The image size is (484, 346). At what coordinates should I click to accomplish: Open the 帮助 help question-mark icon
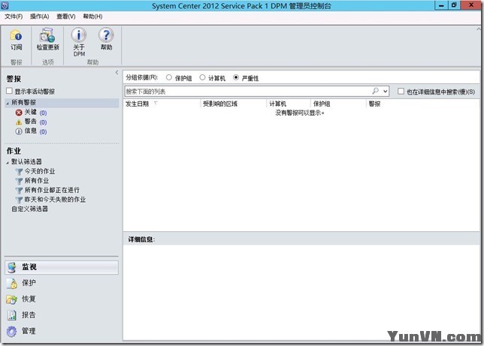click(106, 35)
